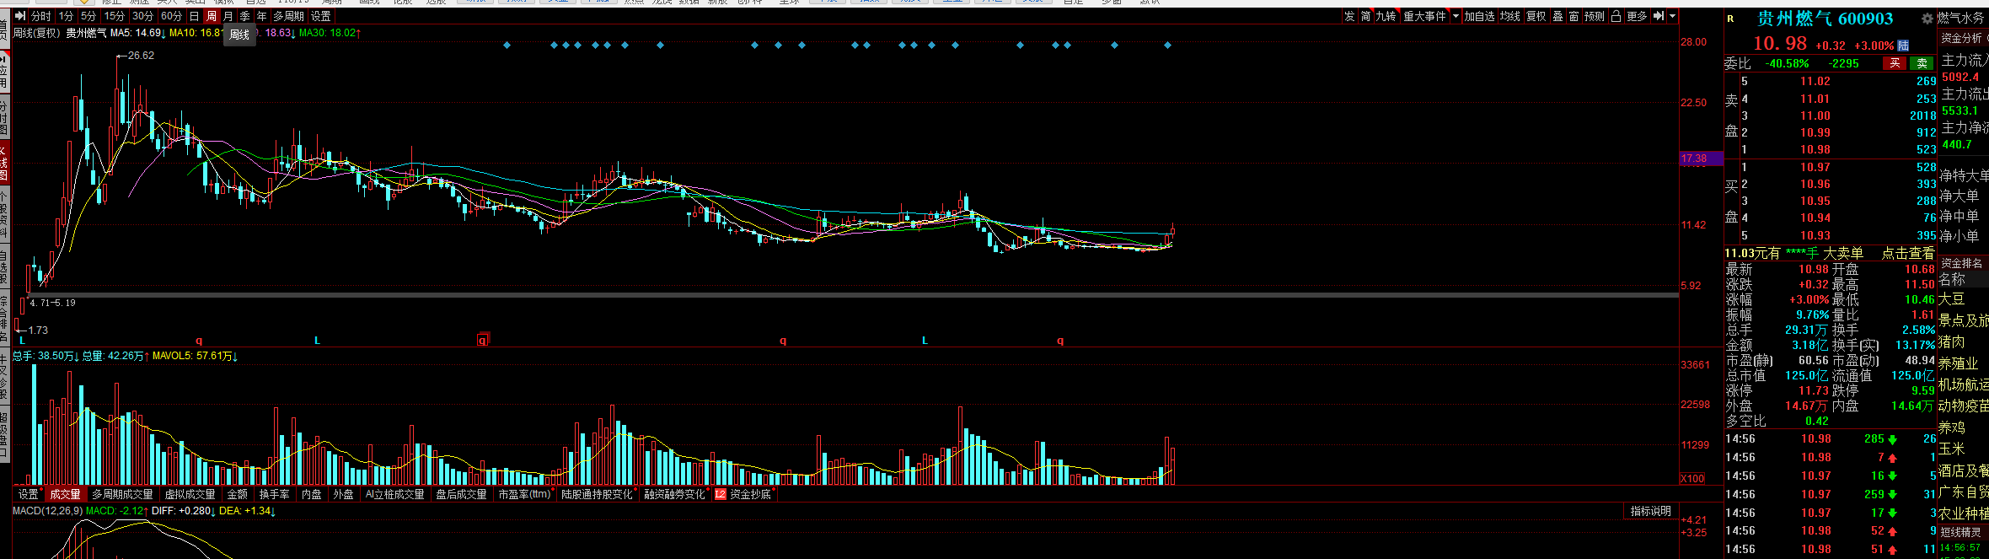Select the 盘后成交量 tab
Image resolution: width=1989 pixels, height=559 pixels.
click(x=461, y=495)
